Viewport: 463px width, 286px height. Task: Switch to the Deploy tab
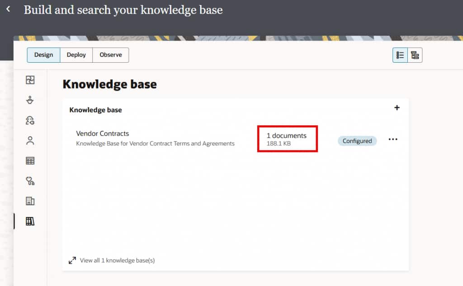click(x=76, y=55)
